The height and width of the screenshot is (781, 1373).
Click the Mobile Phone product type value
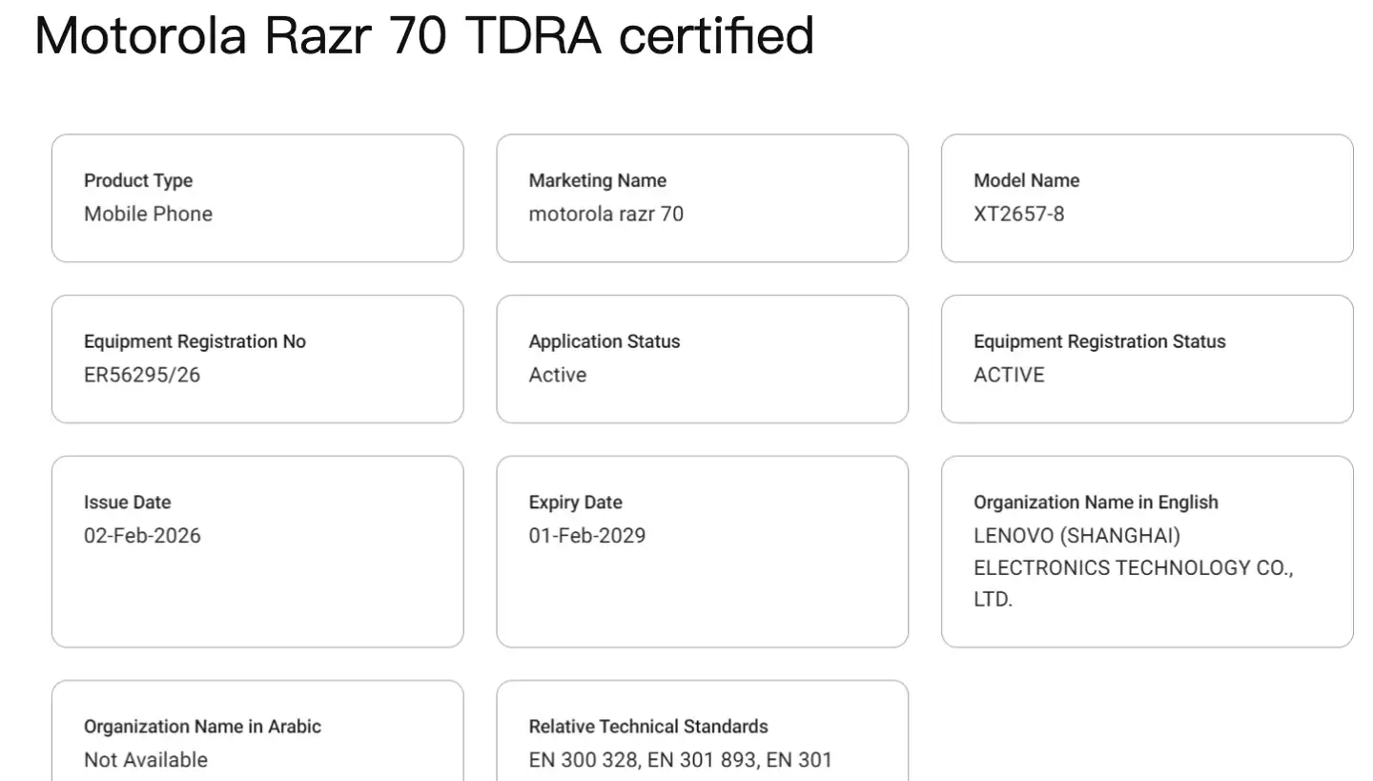click(x=148, y=214)
